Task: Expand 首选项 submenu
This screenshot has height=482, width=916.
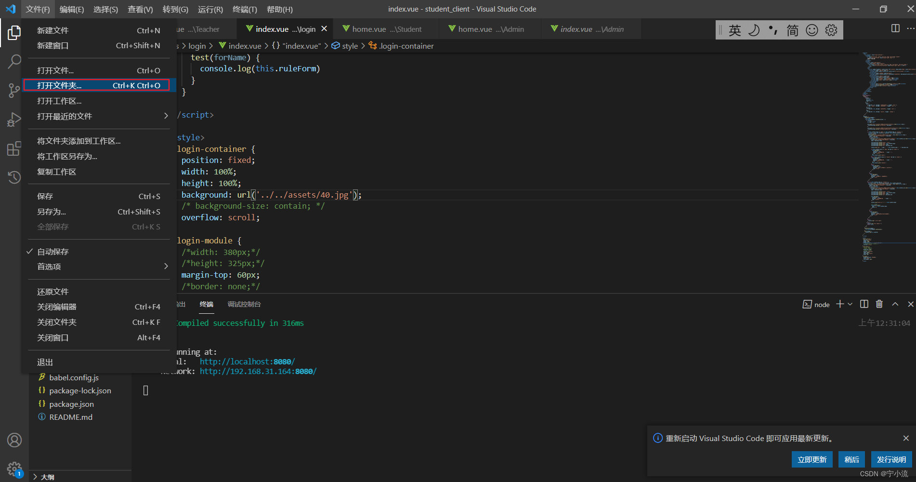Action: click(x=99, y=267)
